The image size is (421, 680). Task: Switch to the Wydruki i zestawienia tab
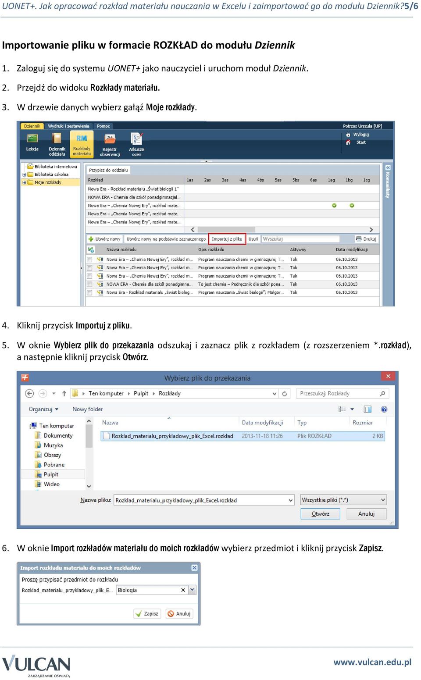[x=68, y=126]
